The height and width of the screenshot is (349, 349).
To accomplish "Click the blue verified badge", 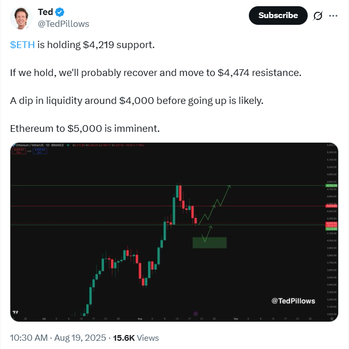I will 60,12.
